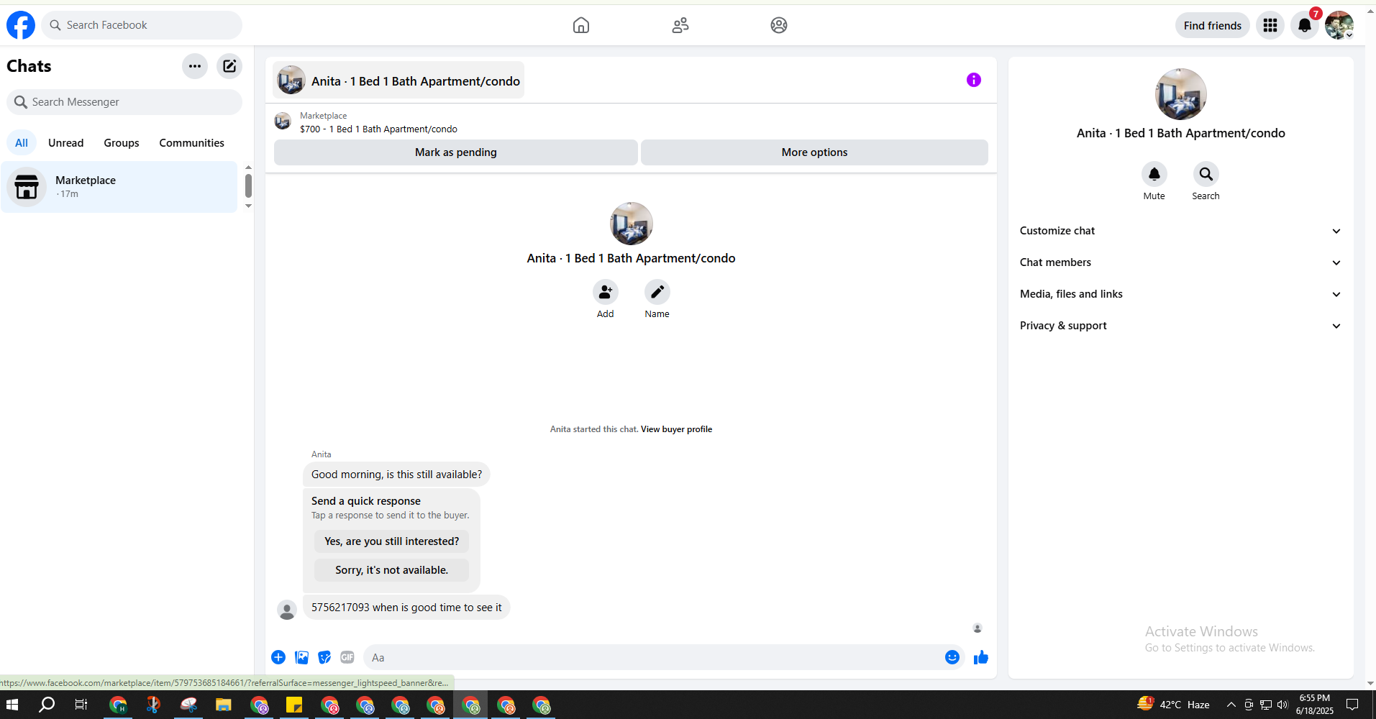This screenshot has width=1376, height=719.
Task: Click the listing photo in the right panel
Action: 1181,94
